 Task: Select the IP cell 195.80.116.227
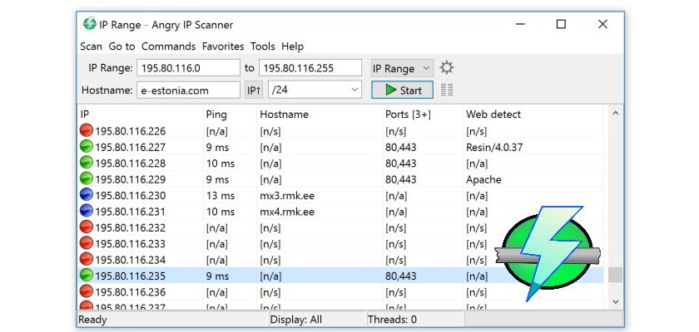click(x=130, y=147)
